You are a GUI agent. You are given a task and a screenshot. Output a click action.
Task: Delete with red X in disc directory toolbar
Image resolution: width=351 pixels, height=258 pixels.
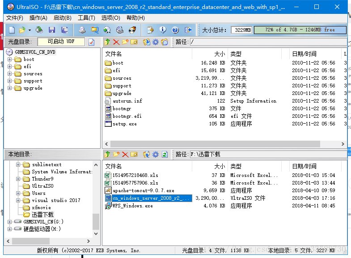click(116, 42)
